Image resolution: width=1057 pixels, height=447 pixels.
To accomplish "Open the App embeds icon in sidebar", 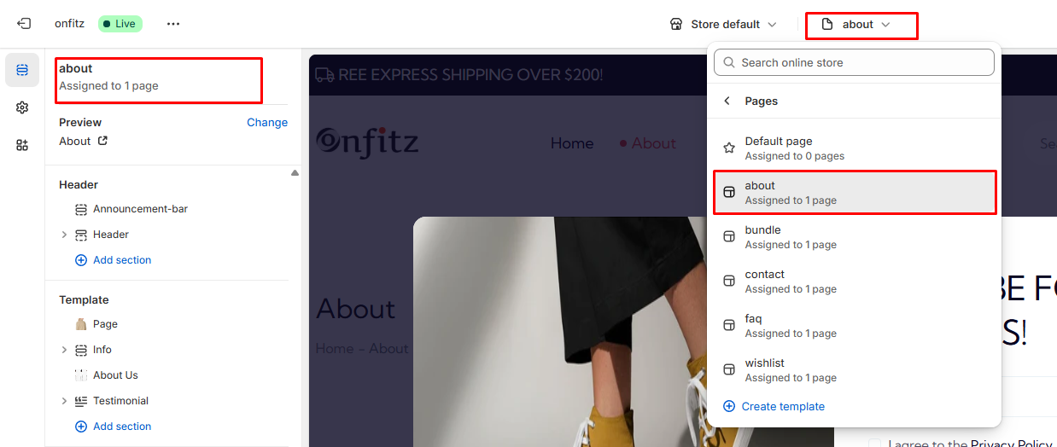I will [x=22, y=145].
